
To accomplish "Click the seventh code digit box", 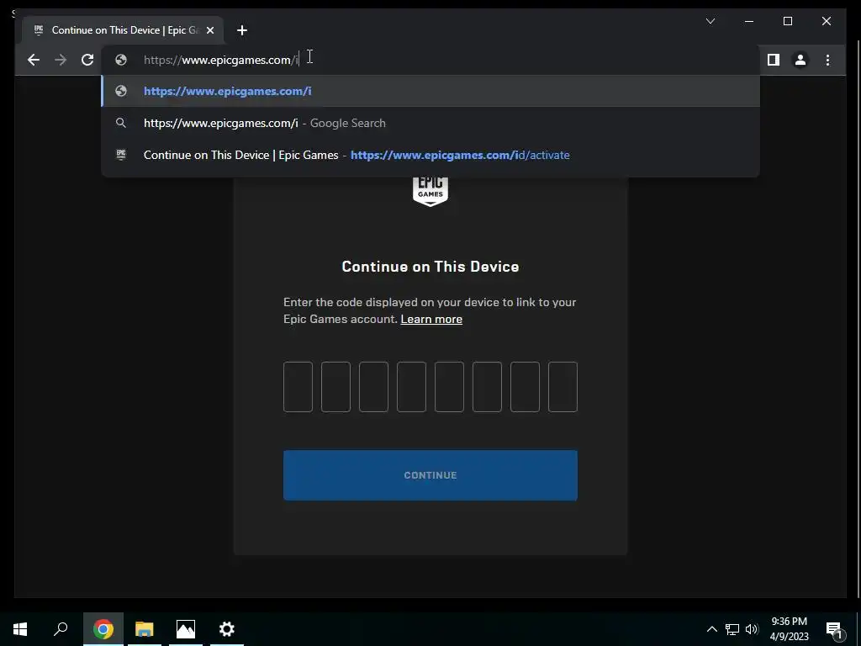I will click(x=525, y=387).
